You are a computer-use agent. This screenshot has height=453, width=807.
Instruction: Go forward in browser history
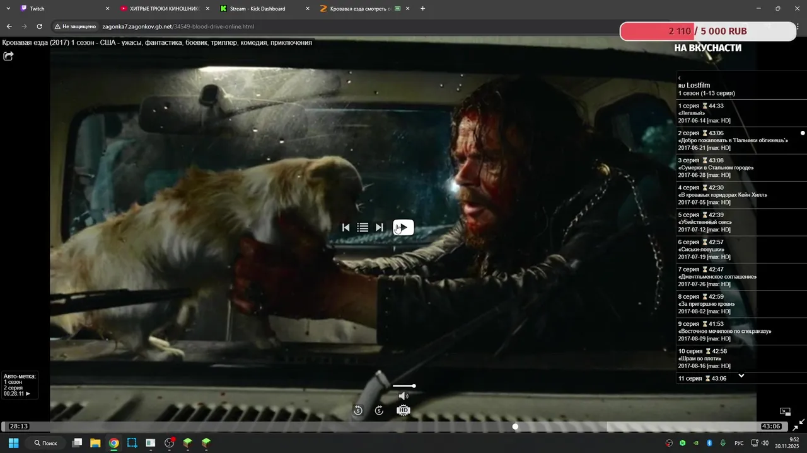[x=24, y=26]
